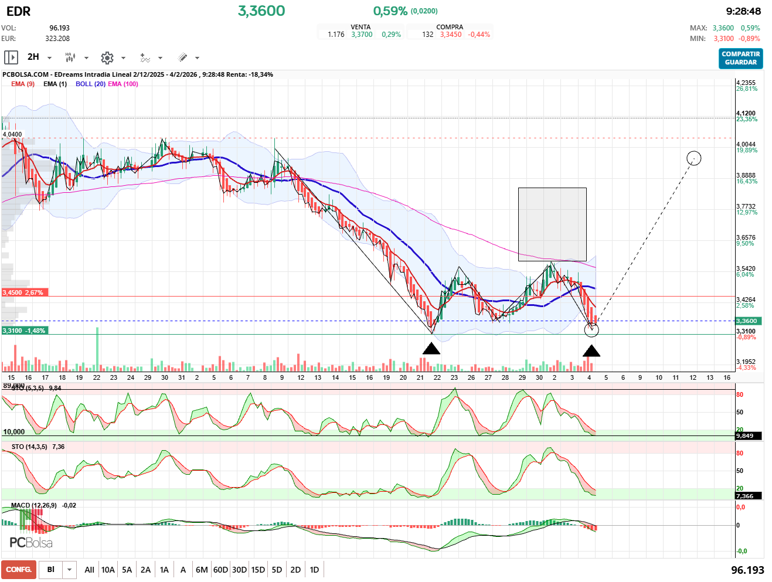Viewport: 772px width, 582px height.
Task: Click the right black triangle marker on chart
Action: (x=591, y=351)
